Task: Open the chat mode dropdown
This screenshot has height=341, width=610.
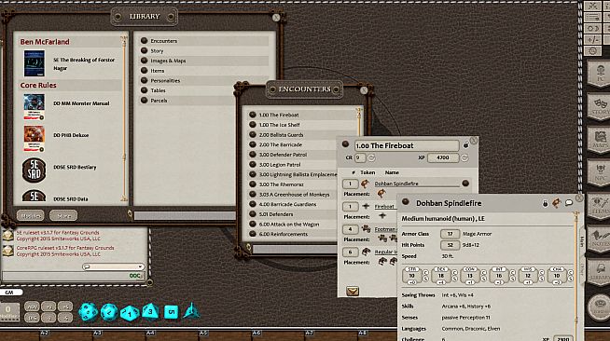Action: pos(113,266)
